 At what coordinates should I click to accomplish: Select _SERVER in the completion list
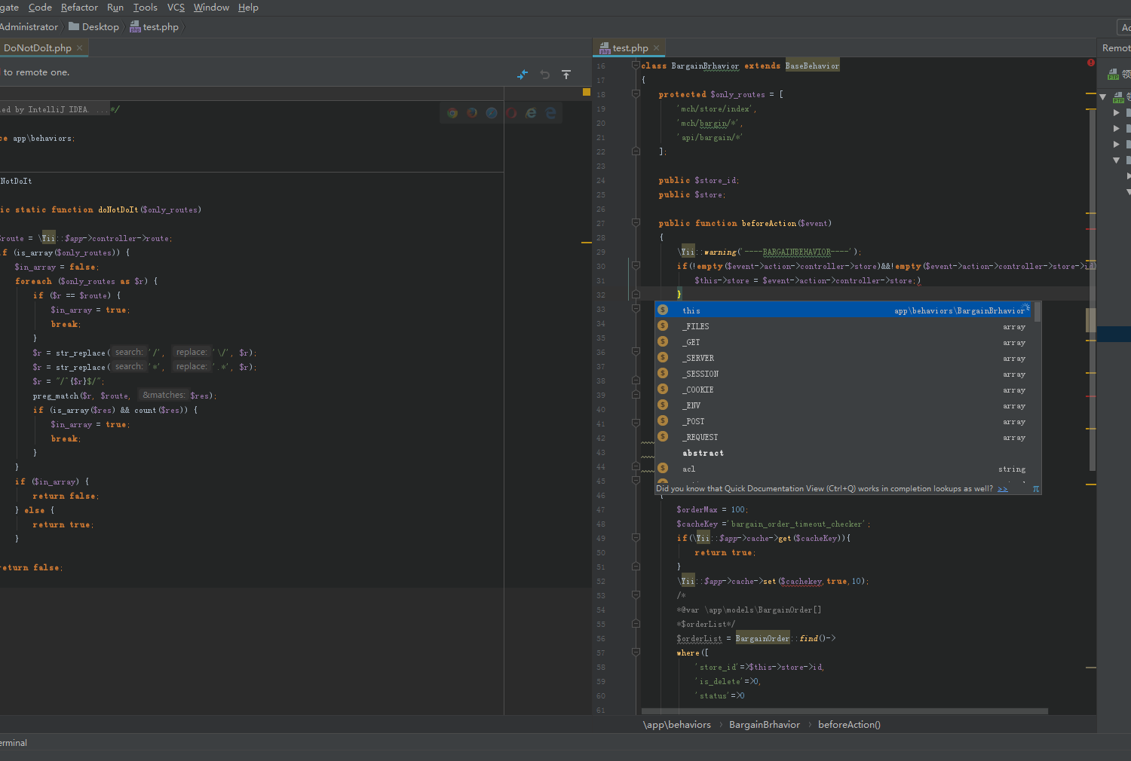pos(699,359)
